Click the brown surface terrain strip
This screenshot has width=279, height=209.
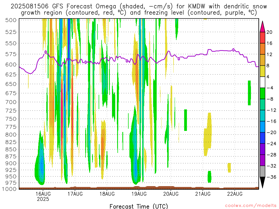pyautogui.click(x=139, y=188)
